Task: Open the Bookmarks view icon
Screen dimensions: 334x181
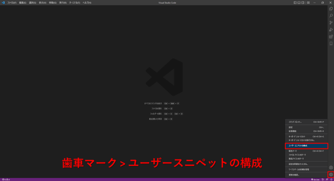Action: coord(331,43)
